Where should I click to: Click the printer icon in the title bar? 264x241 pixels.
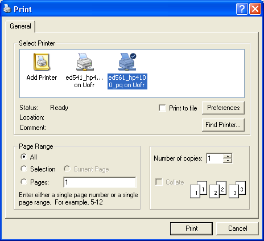click(7, 9)
